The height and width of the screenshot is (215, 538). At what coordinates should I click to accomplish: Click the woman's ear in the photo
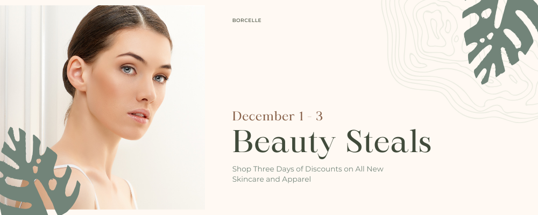[76, 73]
